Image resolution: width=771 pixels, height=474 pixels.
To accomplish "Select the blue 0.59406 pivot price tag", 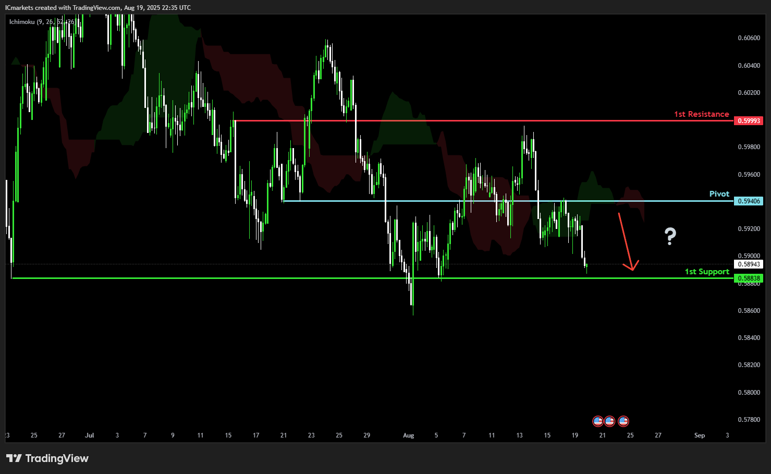I will click(x=749, y=201).
